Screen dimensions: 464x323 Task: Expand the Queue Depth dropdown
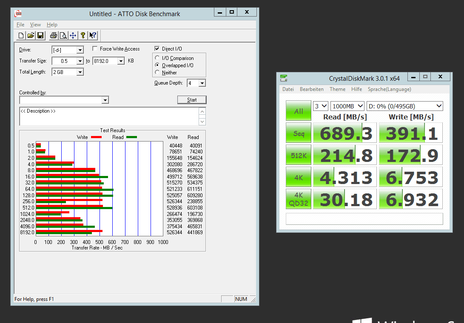pyautogui.click(x=202, y=83)
